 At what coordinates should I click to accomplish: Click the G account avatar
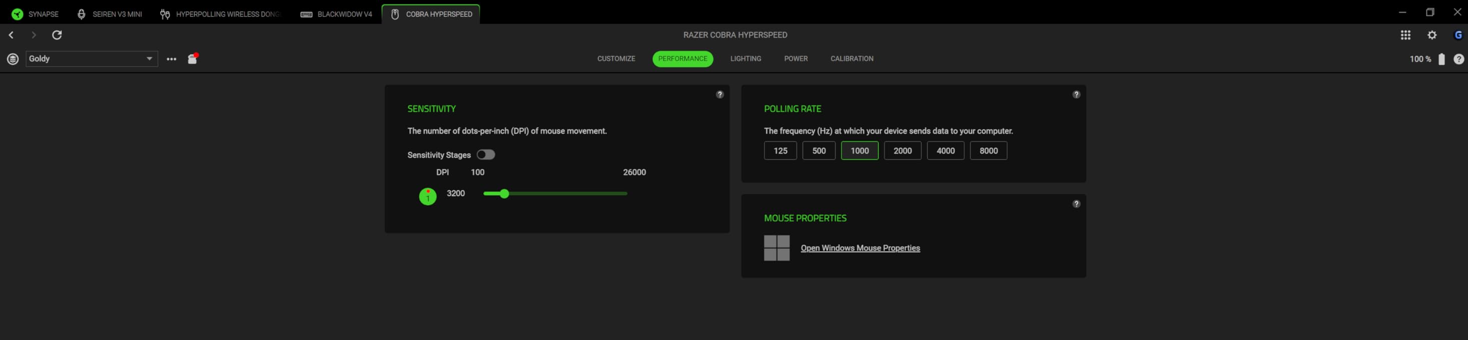1457,35
